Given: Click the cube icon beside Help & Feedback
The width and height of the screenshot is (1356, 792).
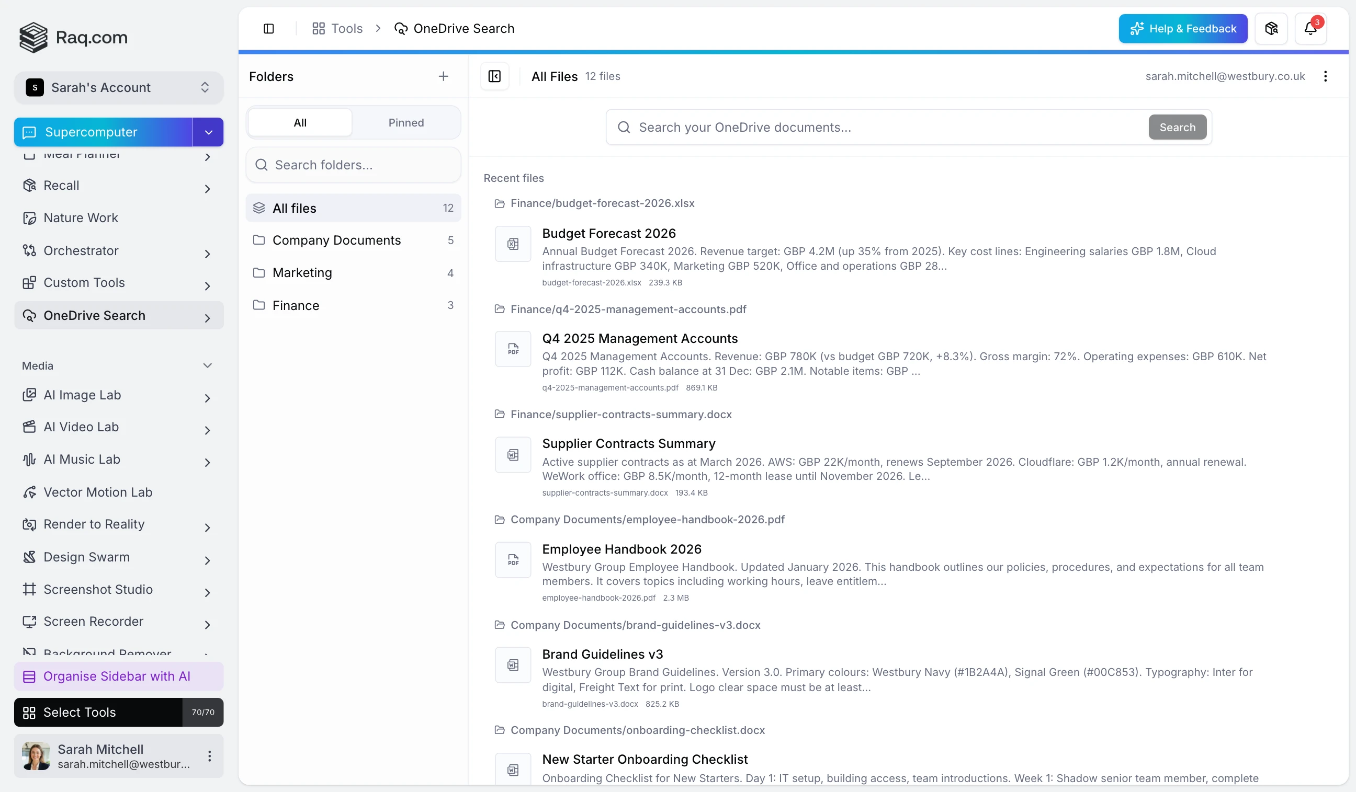Looking at the screenshot, I should click(x=1271, y=29).
